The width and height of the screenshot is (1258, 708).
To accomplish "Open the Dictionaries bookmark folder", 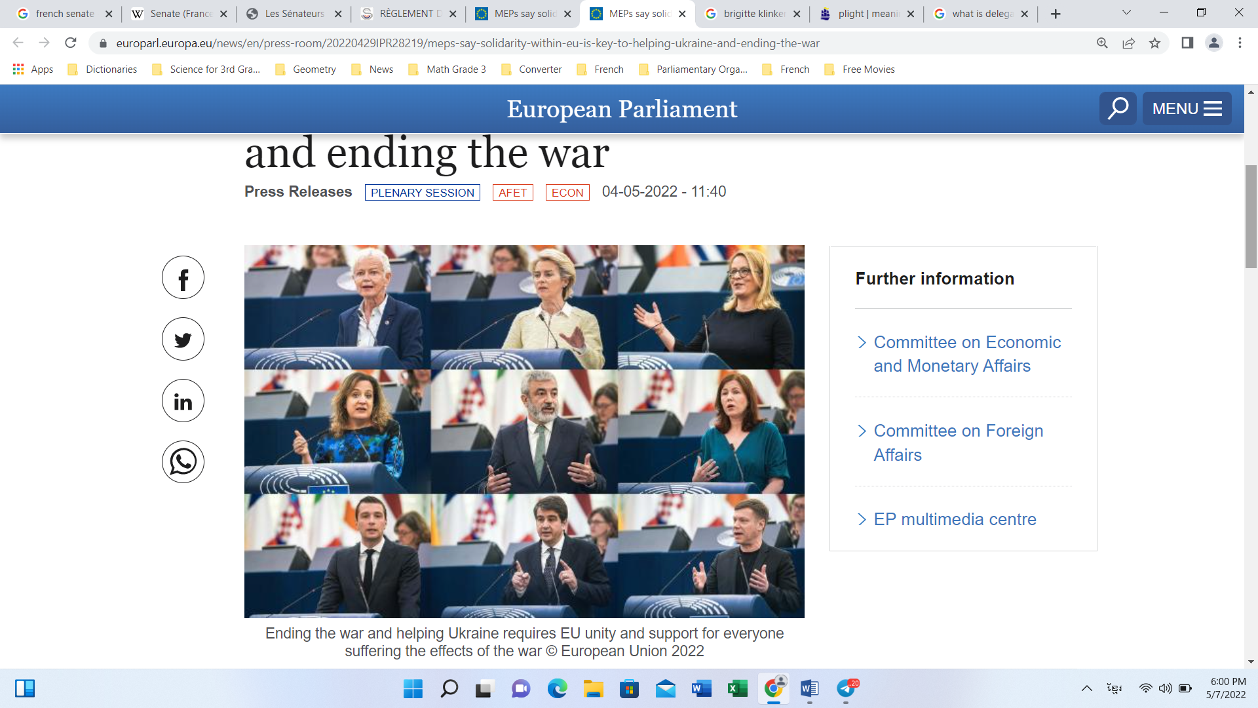I will coord(102,69).
